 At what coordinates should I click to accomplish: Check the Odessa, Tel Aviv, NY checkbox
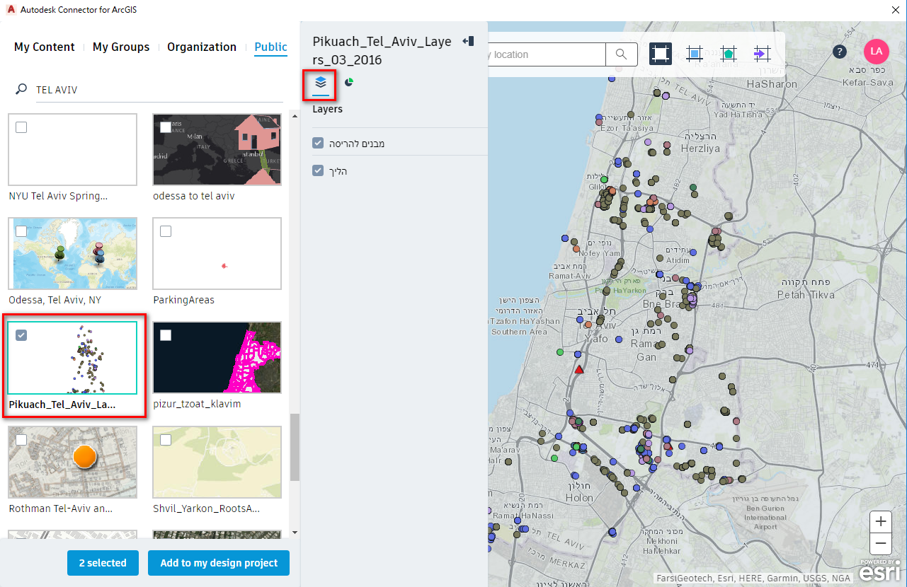[21, 231]
